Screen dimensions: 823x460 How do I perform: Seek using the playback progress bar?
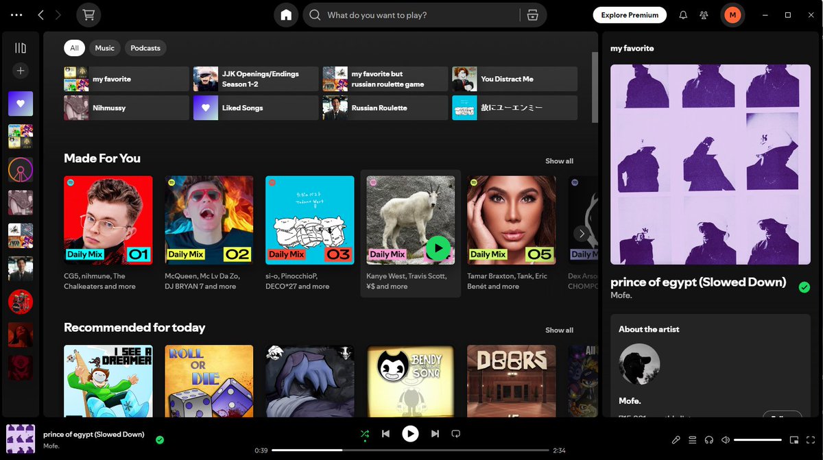[x=410, y=450]
